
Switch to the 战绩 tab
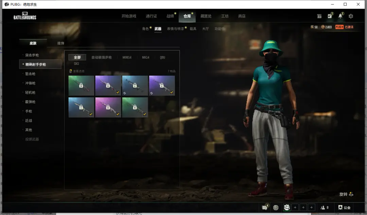tap(170, 16)
